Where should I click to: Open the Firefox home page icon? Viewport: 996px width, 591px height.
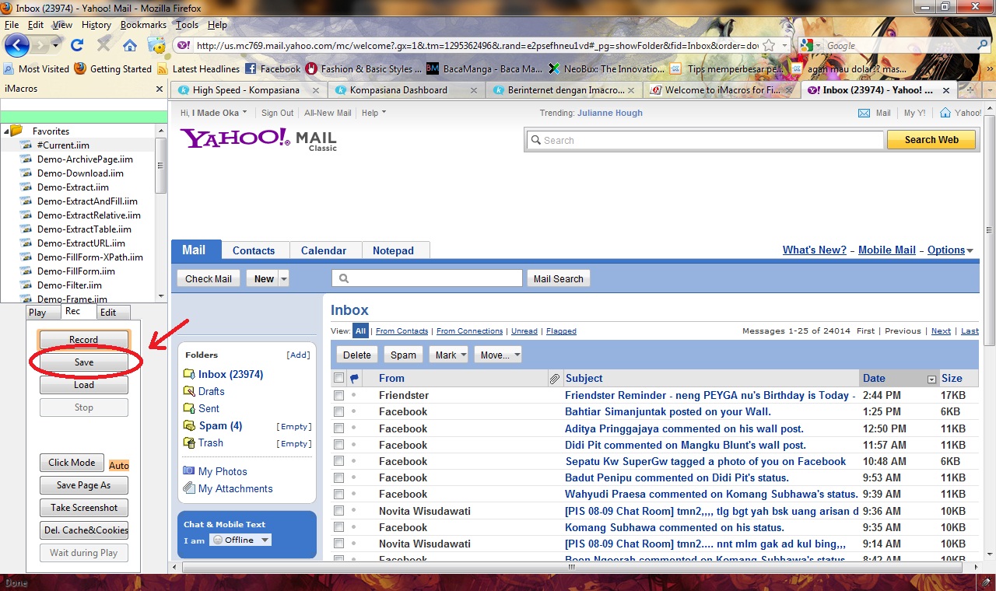click(x=130, y=45)
